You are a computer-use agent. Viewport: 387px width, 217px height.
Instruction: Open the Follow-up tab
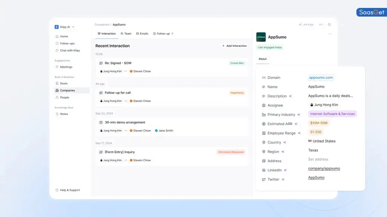pyautogui.click(x=163, y=34)
